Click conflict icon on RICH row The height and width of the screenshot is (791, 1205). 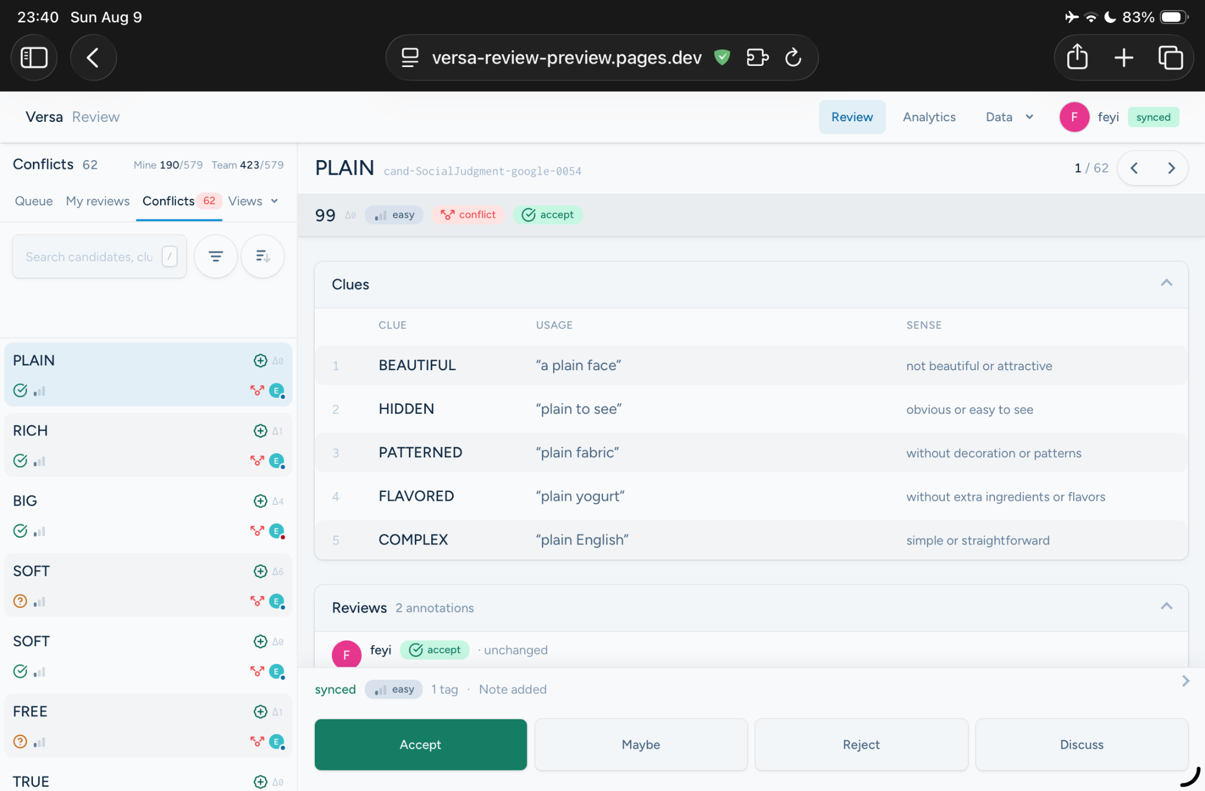click(x=257, y=461)
